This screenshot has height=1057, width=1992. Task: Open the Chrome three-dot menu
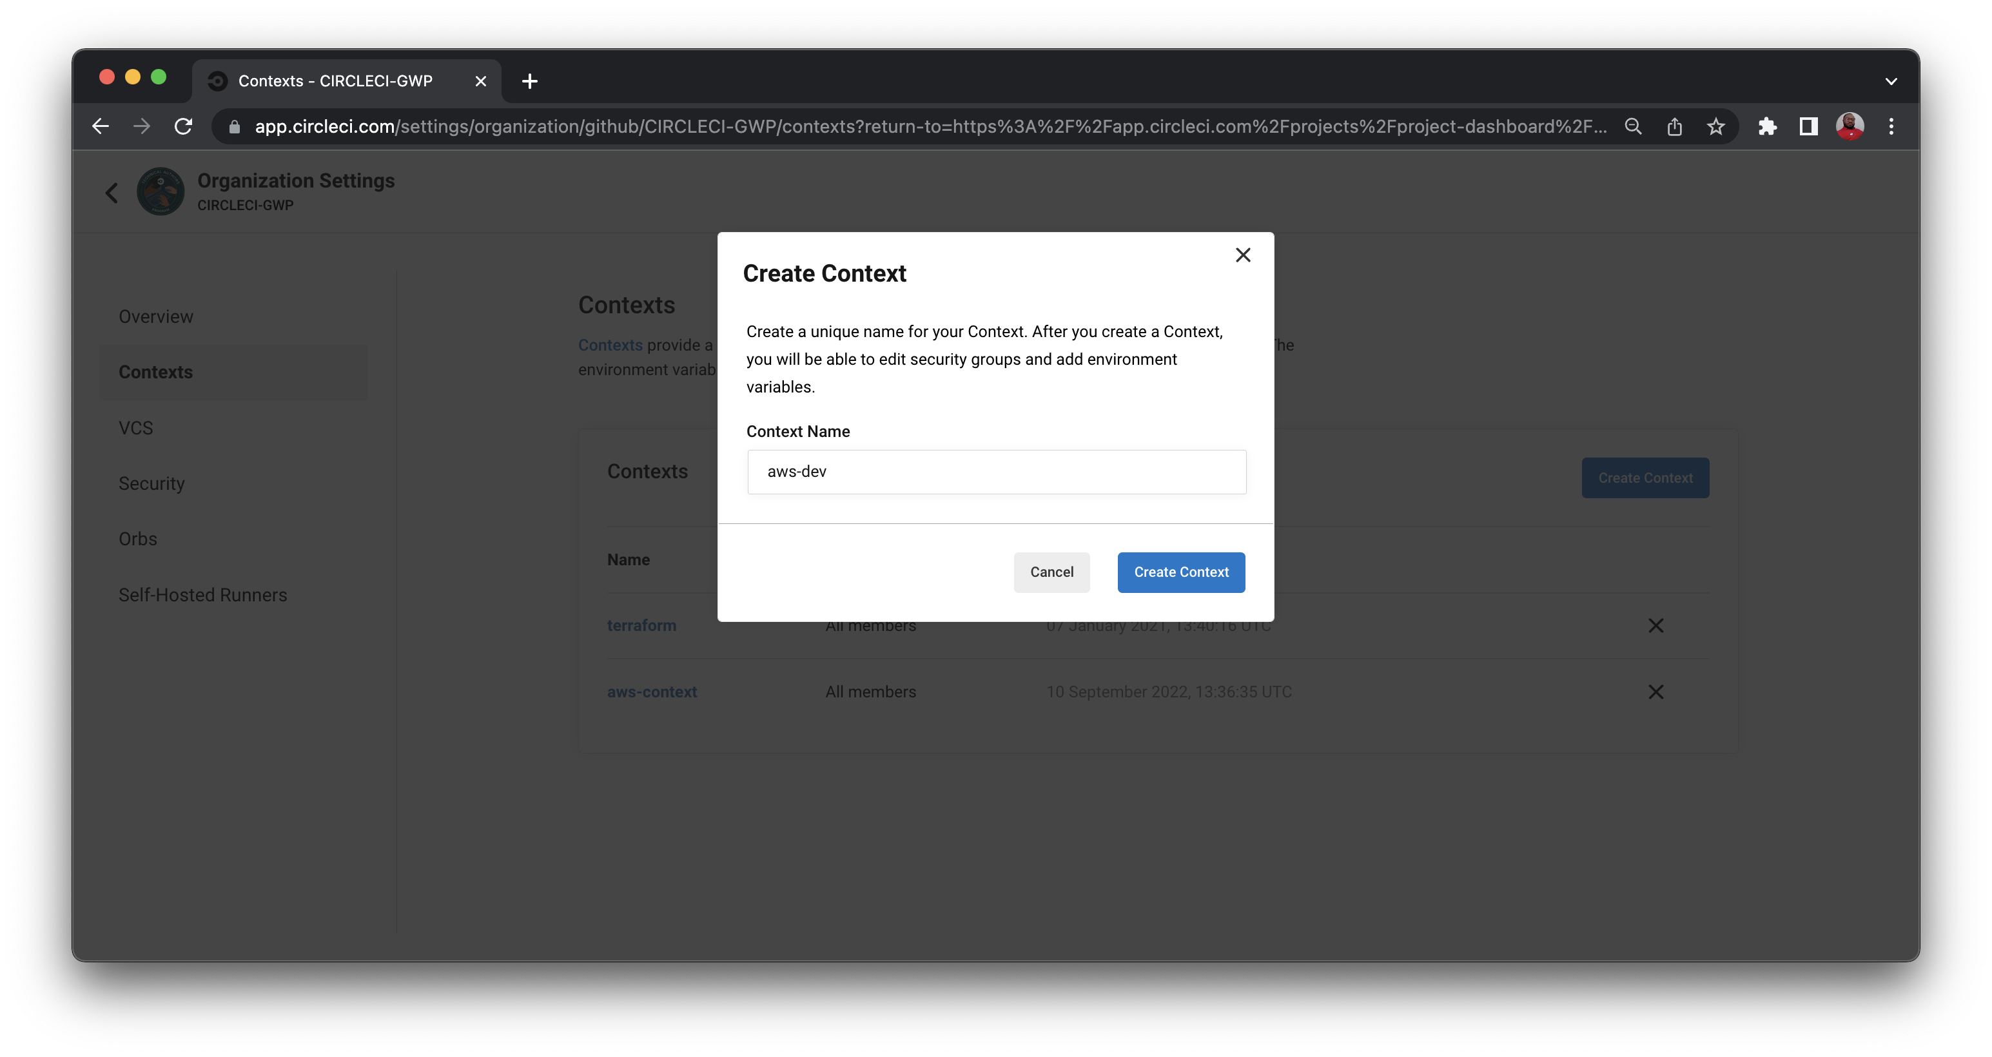click(1891, 127)
